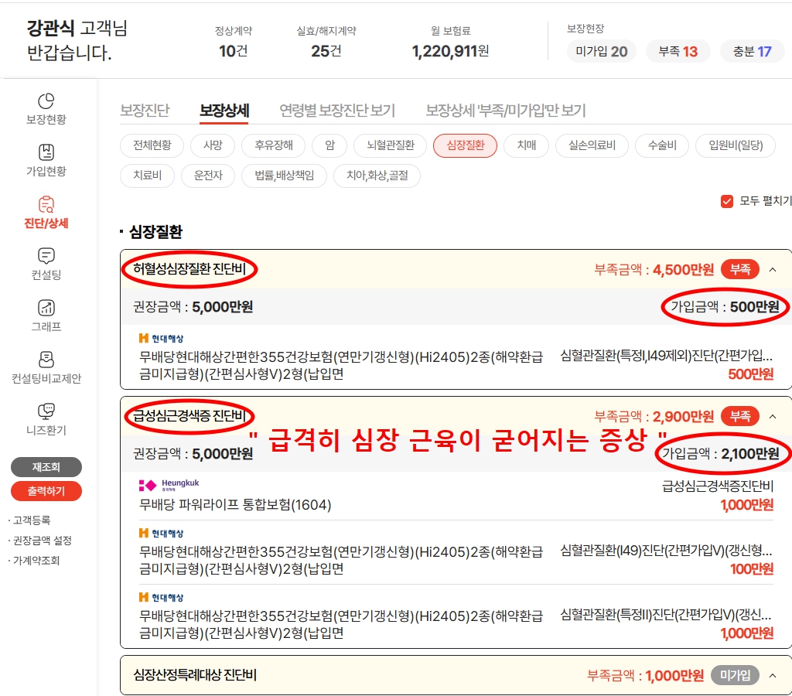Click the 급성심근경색증 진단비 title
This screenshot has height=696, width=792.
click(x=189, y=416)
